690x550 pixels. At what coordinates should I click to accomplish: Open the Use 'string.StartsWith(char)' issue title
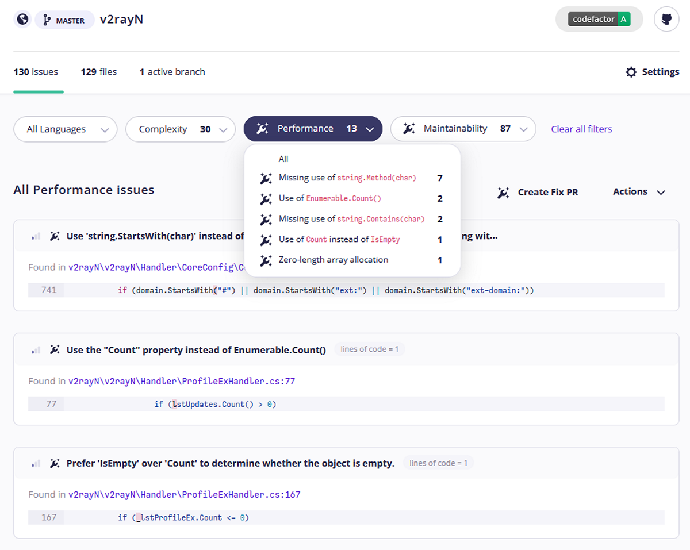coord(155,236)
